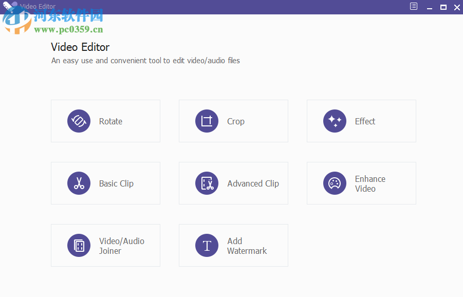
Task: Click the Crop frame icon
Action: click(207, 121)
